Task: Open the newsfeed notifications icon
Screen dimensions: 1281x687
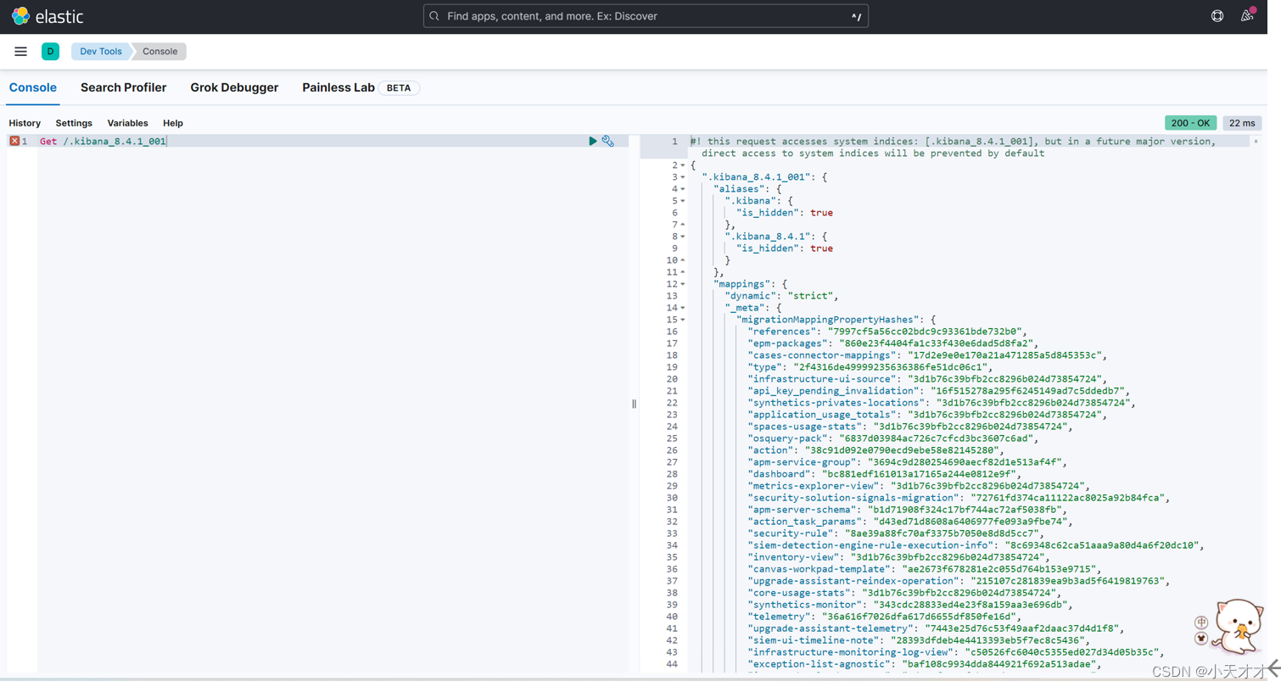Action: pos(1247,16)
